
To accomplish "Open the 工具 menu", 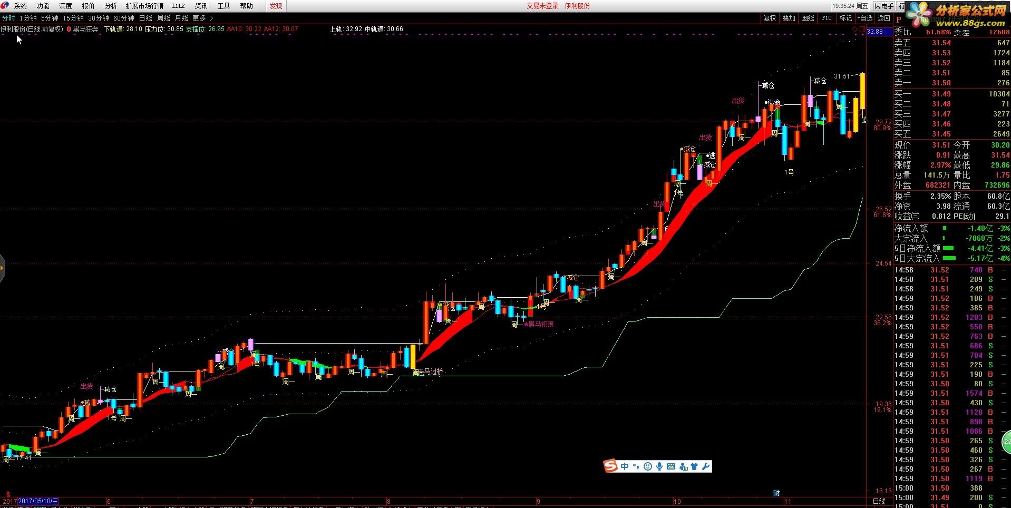I will pyautogui.click(x=223, y=6).
